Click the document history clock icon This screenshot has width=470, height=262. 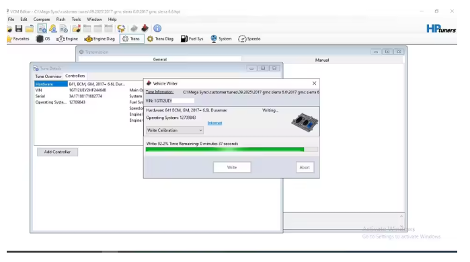(64, 28)
